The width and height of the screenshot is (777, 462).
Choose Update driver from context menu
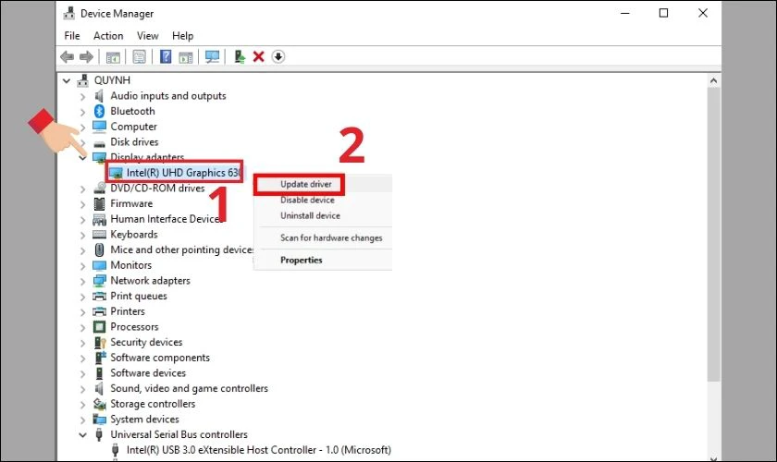[x=306, y=184]
